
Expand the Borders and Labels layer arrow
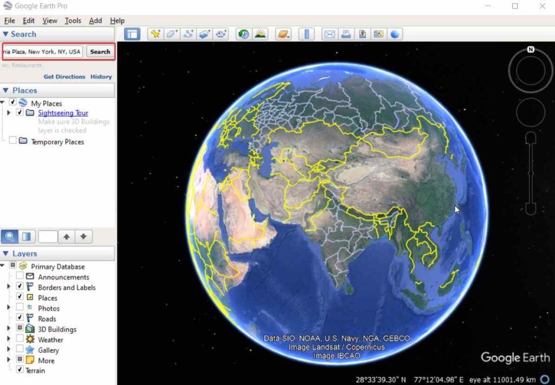pyautogui.click(x=9, y=286)
